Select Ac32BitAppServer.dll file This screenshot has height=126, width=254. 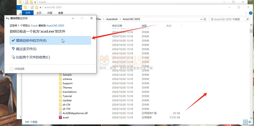point(75,113)
